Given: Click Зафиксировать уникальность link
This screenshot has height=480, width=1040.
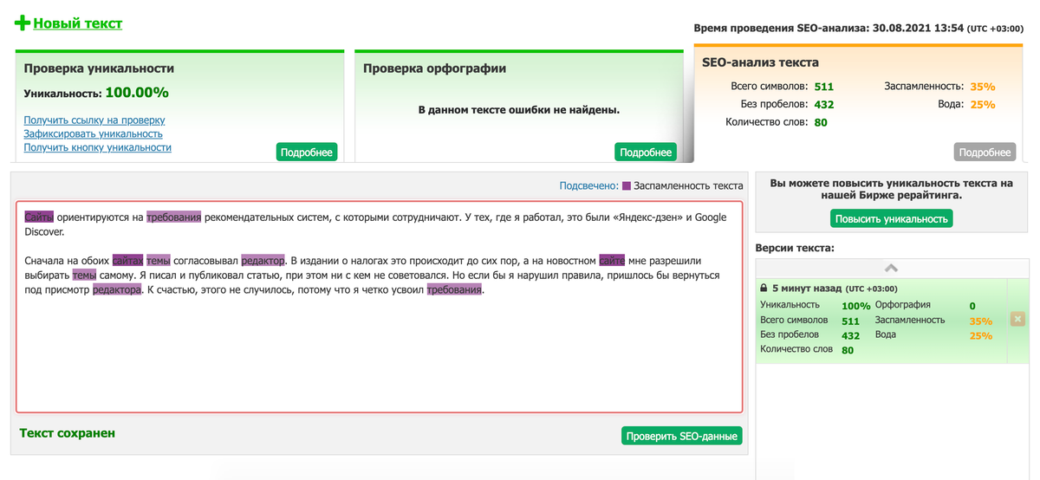Looking at the screenshot, I should pyautogui.click(x=94, y=133).
